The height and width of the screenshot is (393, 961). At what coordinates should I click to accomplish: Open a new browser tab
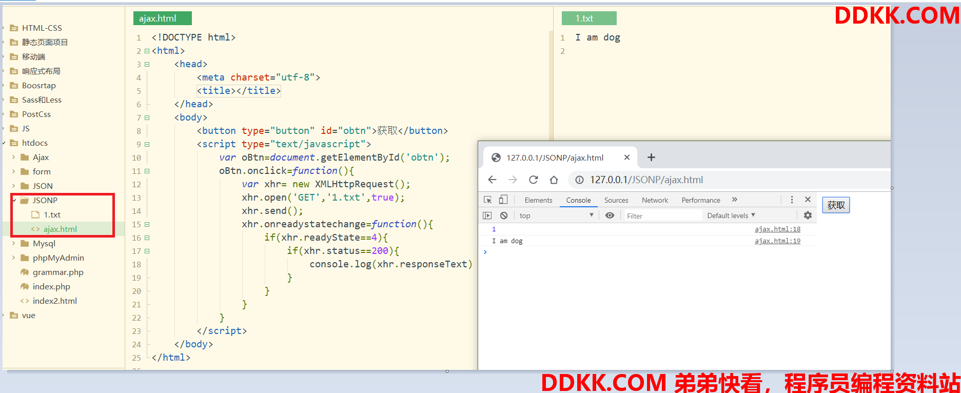click(651, 158)
